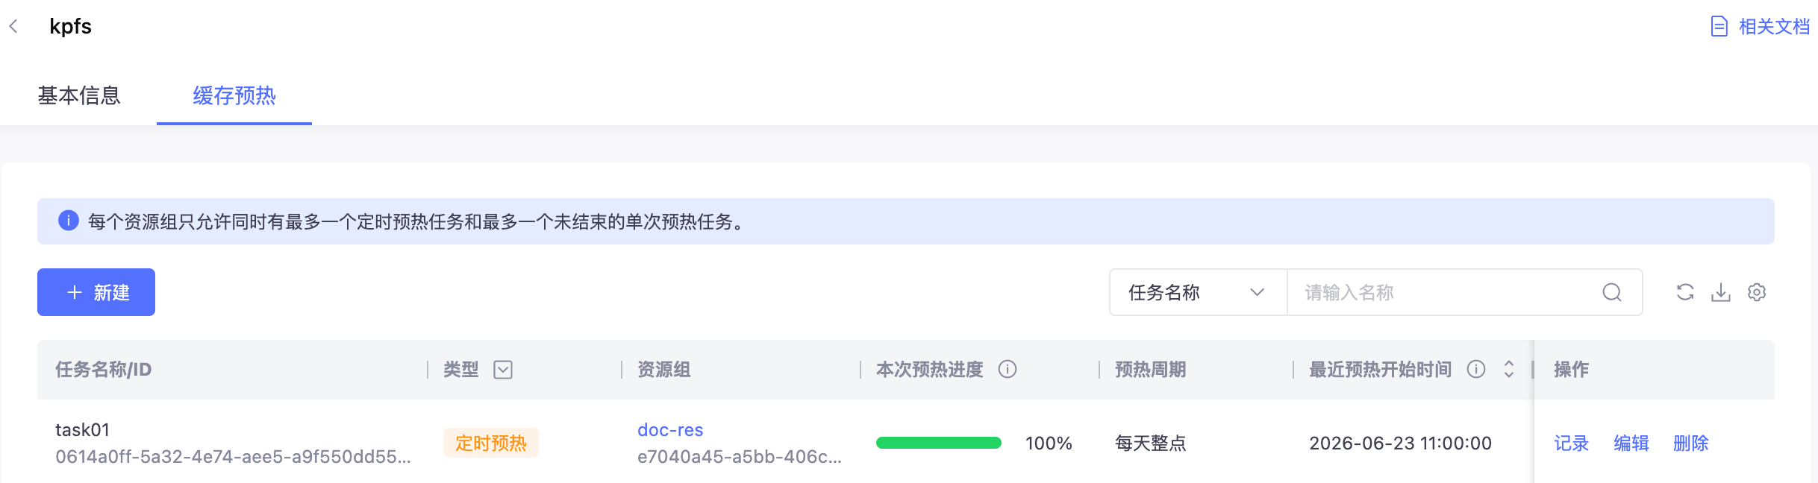Click the green progress bar for task01
Viewport: 1818px width, 483px height.
tap(939, 443)
